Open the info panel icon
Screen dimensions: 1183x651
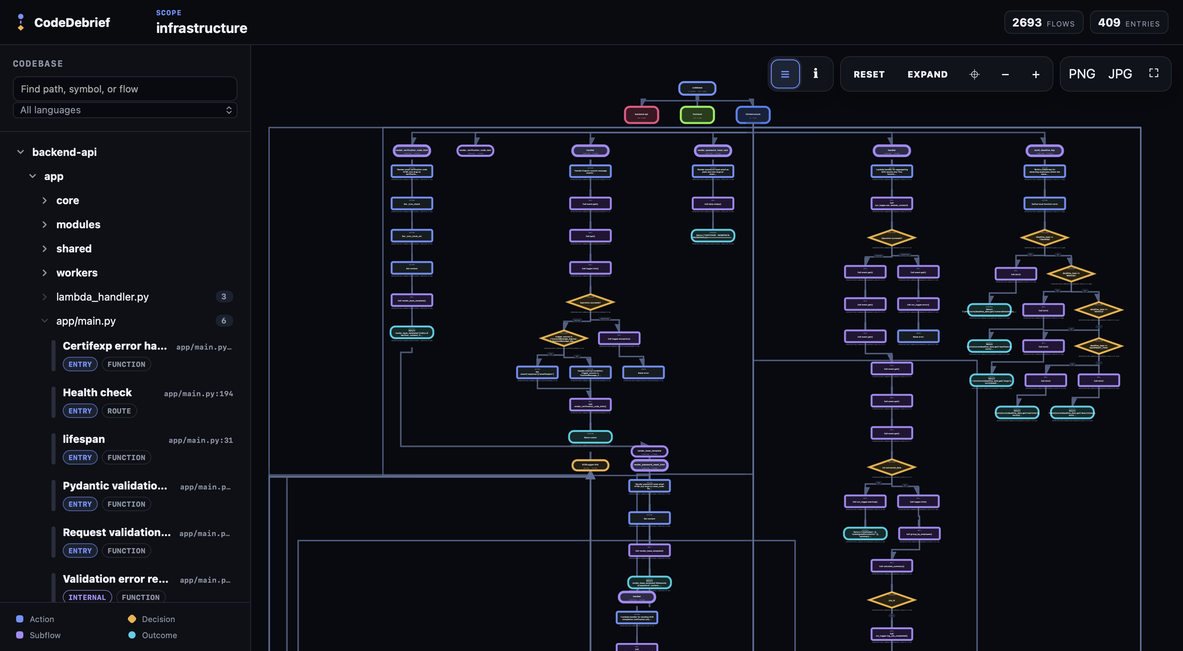click(816, 74)
